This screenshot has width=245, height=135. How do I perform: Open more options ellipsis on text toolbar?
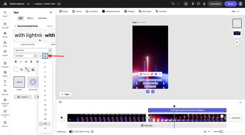point(160,74)
